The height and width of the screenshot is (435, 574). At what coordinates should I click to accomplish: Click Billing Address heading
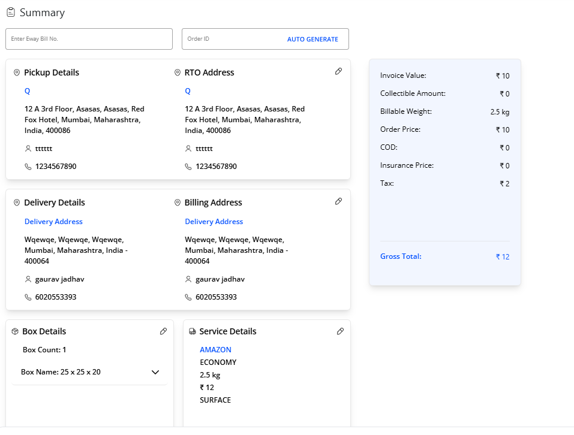213,203
